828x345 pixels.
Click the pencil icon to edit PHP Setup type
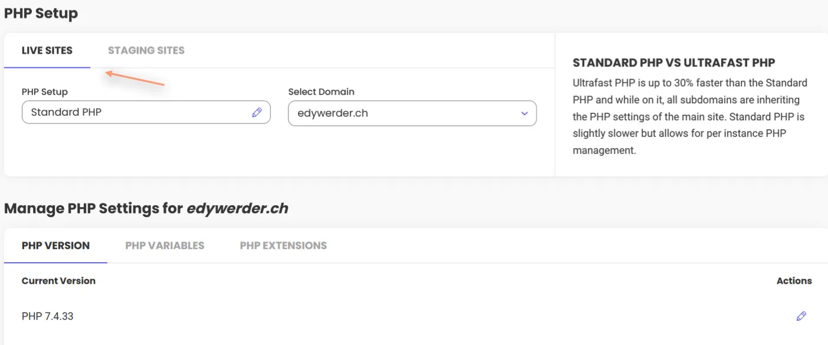coord(257,112)
